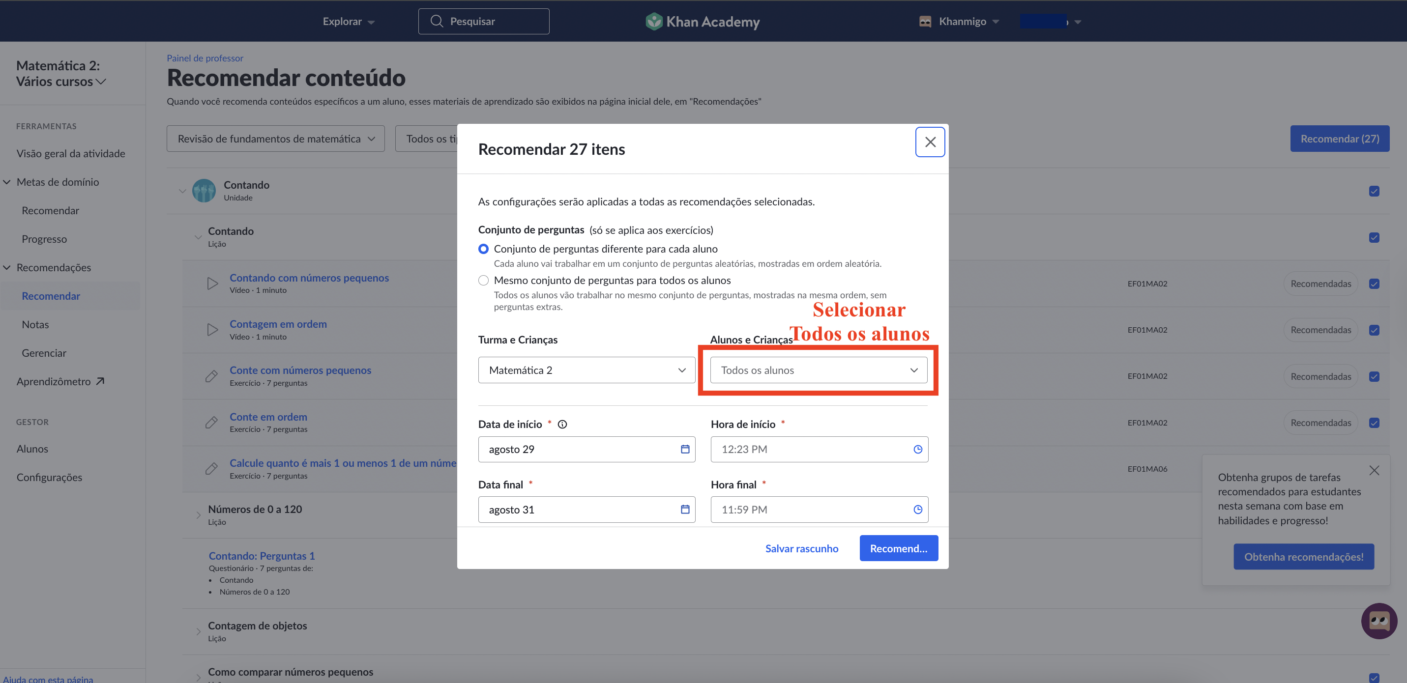
Task: Open Alunos under Gestor
Action: 32,449
